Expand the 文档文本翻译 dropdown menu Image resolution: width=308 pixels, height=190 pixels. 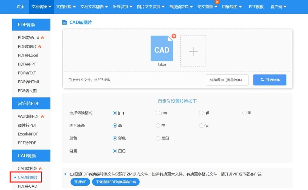pos(94,7)
